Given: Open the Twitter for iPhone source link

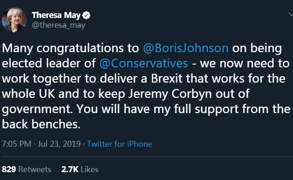Looking at the screenshot, I should click(x=120, y=144).
